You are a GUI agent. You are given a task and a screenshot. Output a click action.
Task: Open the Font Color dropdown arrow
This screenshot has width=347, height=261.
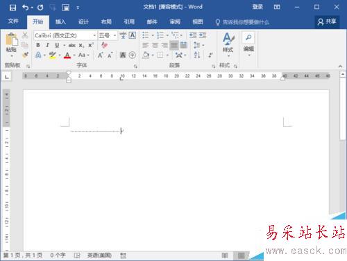pos(74,55)
